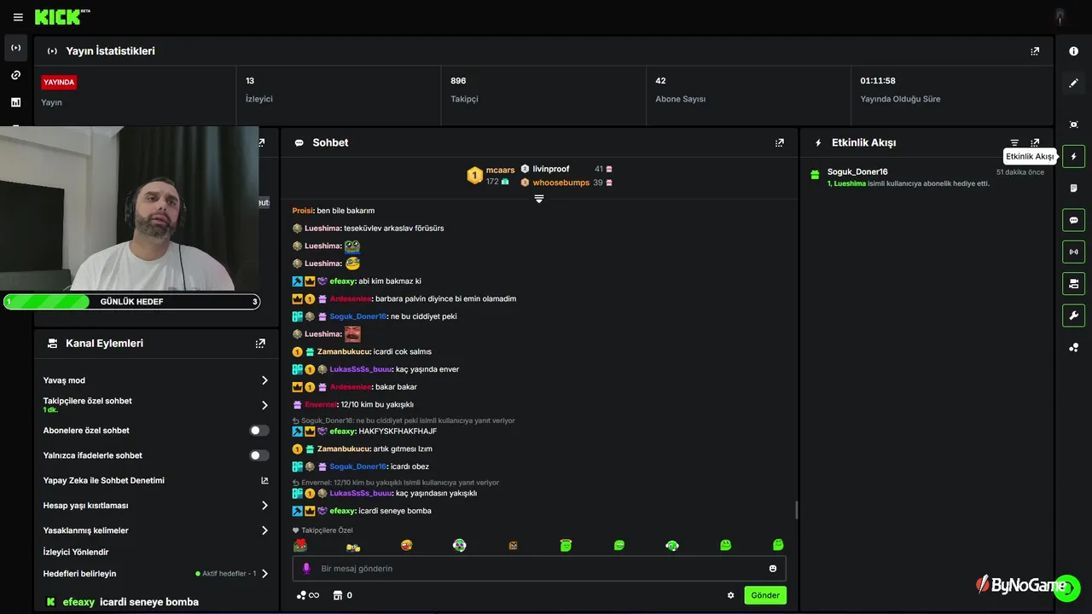Screen dimensions: 1092x614
Task: Open the stream preview focus icon in right sidebar
Action: tap(1073, 125)
